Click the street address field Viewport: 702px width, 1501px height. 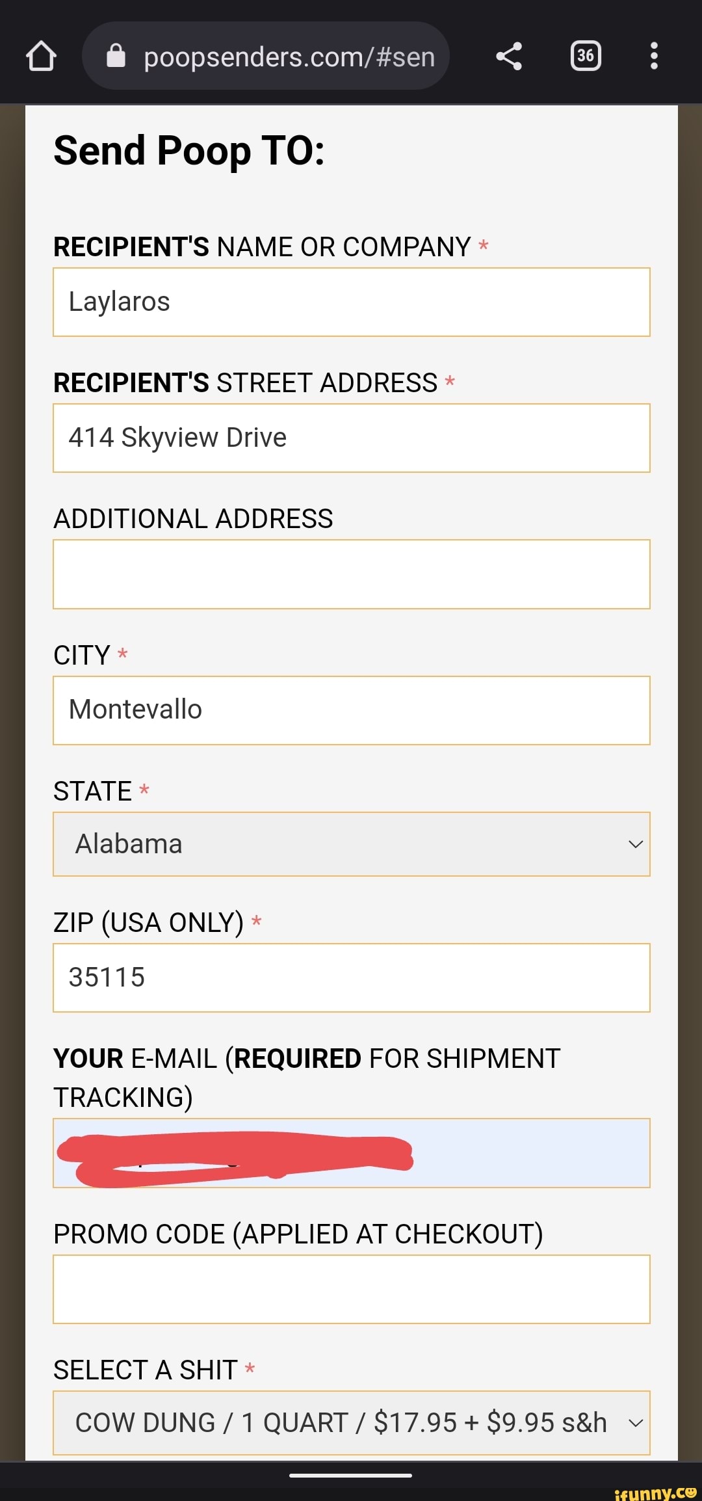[x=351, y=438]
